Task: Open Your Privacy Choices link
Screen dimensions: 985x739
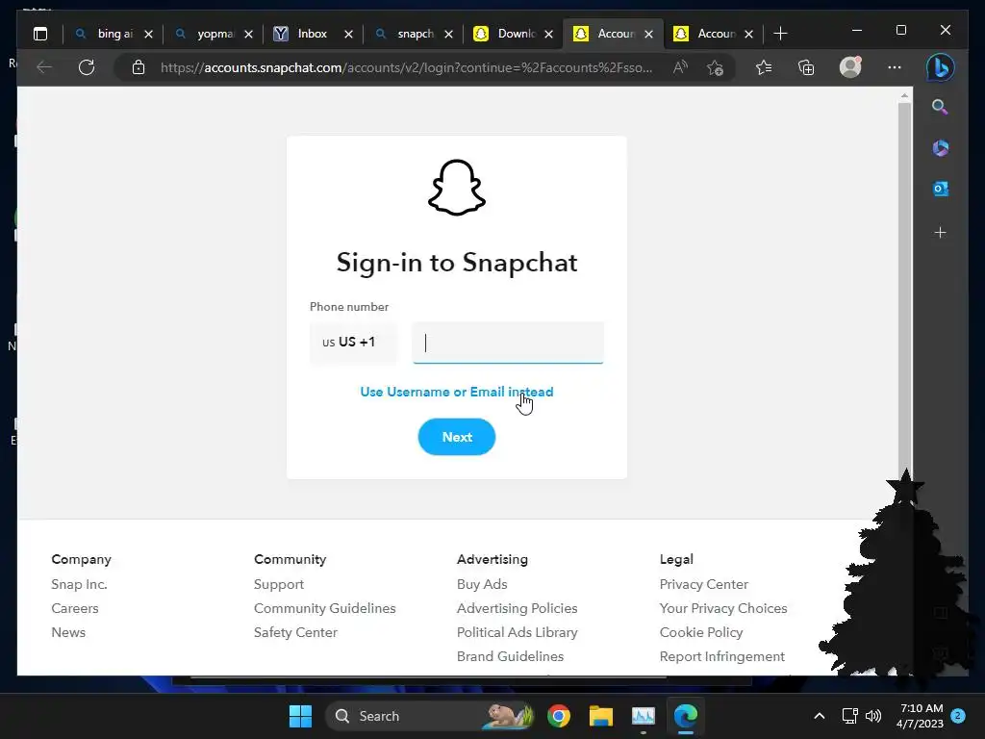Action: 723,608
